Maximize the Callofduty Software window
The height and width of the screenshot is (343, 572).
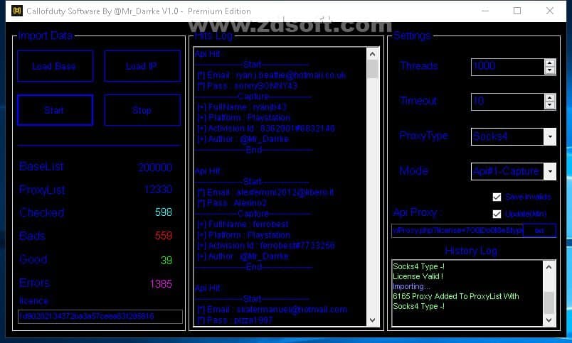point(517,11)
